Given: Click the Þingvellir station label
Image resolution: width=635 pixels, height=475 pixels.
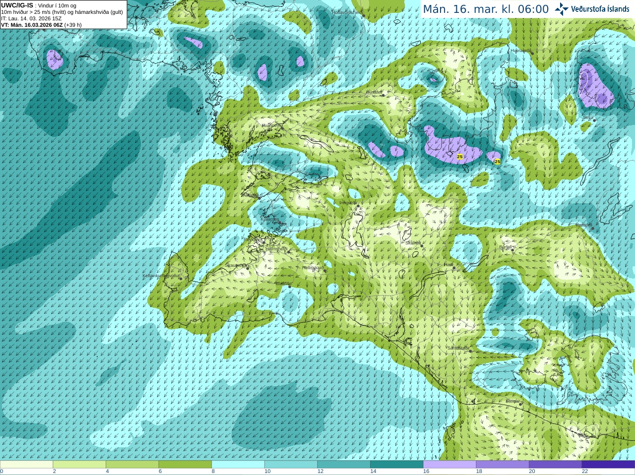Looking at the screenshot, I should pyautogui.click(x=348, y=203).
